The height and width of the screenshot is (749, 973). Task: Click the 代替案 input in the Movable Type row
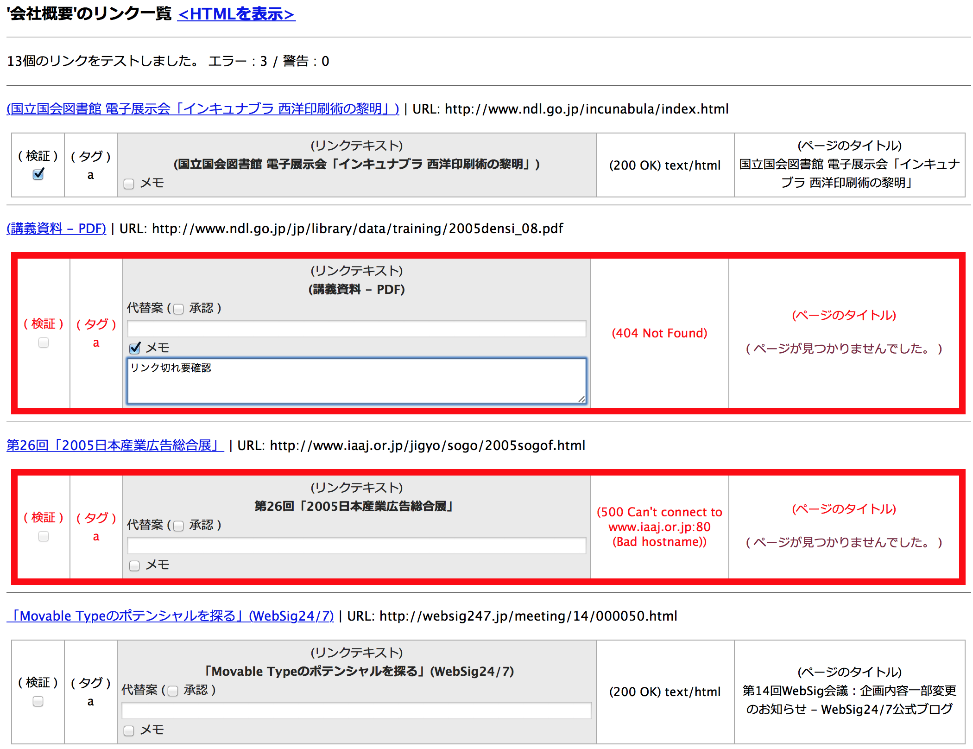[356, 711]
